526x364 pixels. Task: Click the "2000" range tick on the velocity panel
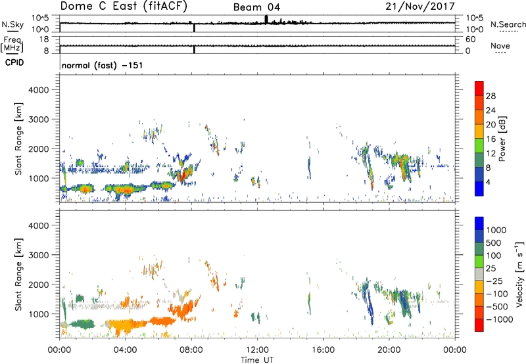point(38,284)
